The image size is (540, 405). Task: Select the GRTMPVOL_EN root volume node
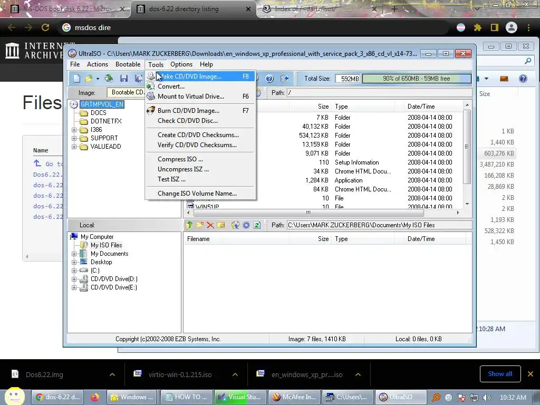(102, 104)
